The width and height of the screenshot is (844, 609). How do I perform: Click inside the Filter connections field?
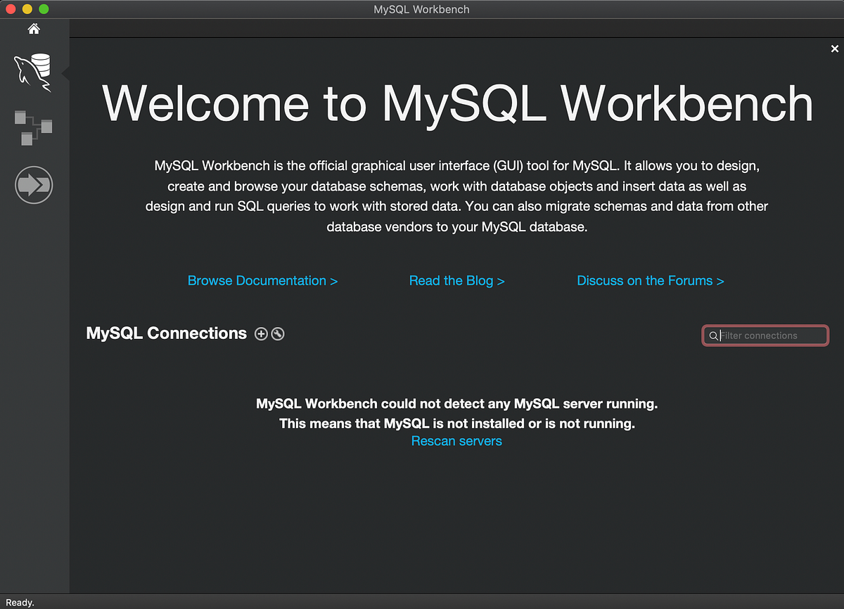[765, 335]
